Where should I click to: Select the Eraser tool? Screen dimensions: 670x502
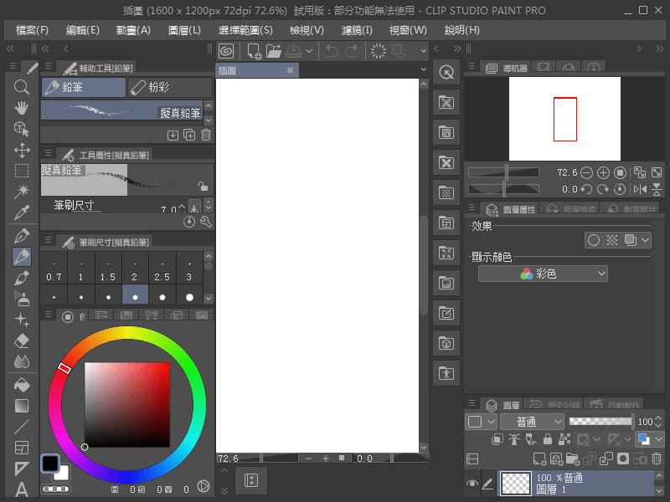(21, 341)
